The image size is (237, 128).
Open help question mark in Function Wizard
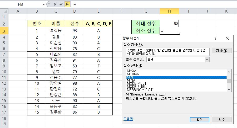tap(215, 38)
